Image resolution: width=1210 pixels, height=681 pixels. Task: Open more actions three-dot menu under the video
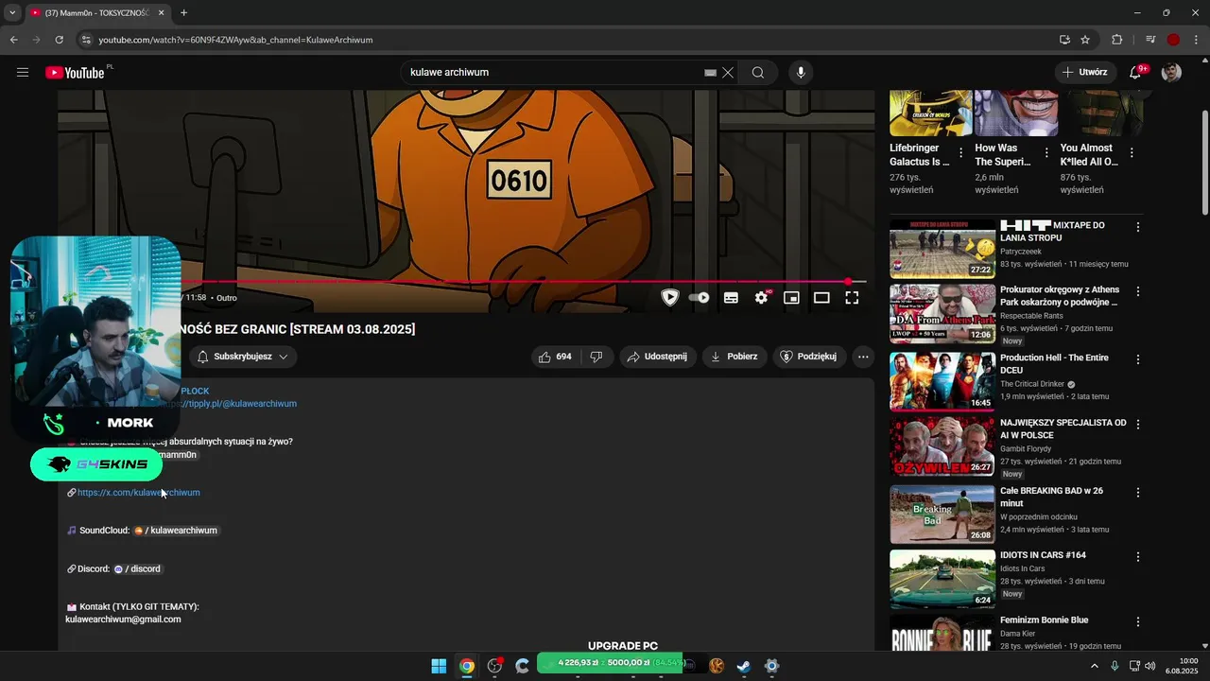pyautogui.click(x=862, y=357)
